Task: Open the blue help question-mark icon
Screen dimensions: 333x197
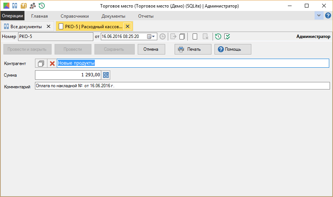Action: point(328,15)
